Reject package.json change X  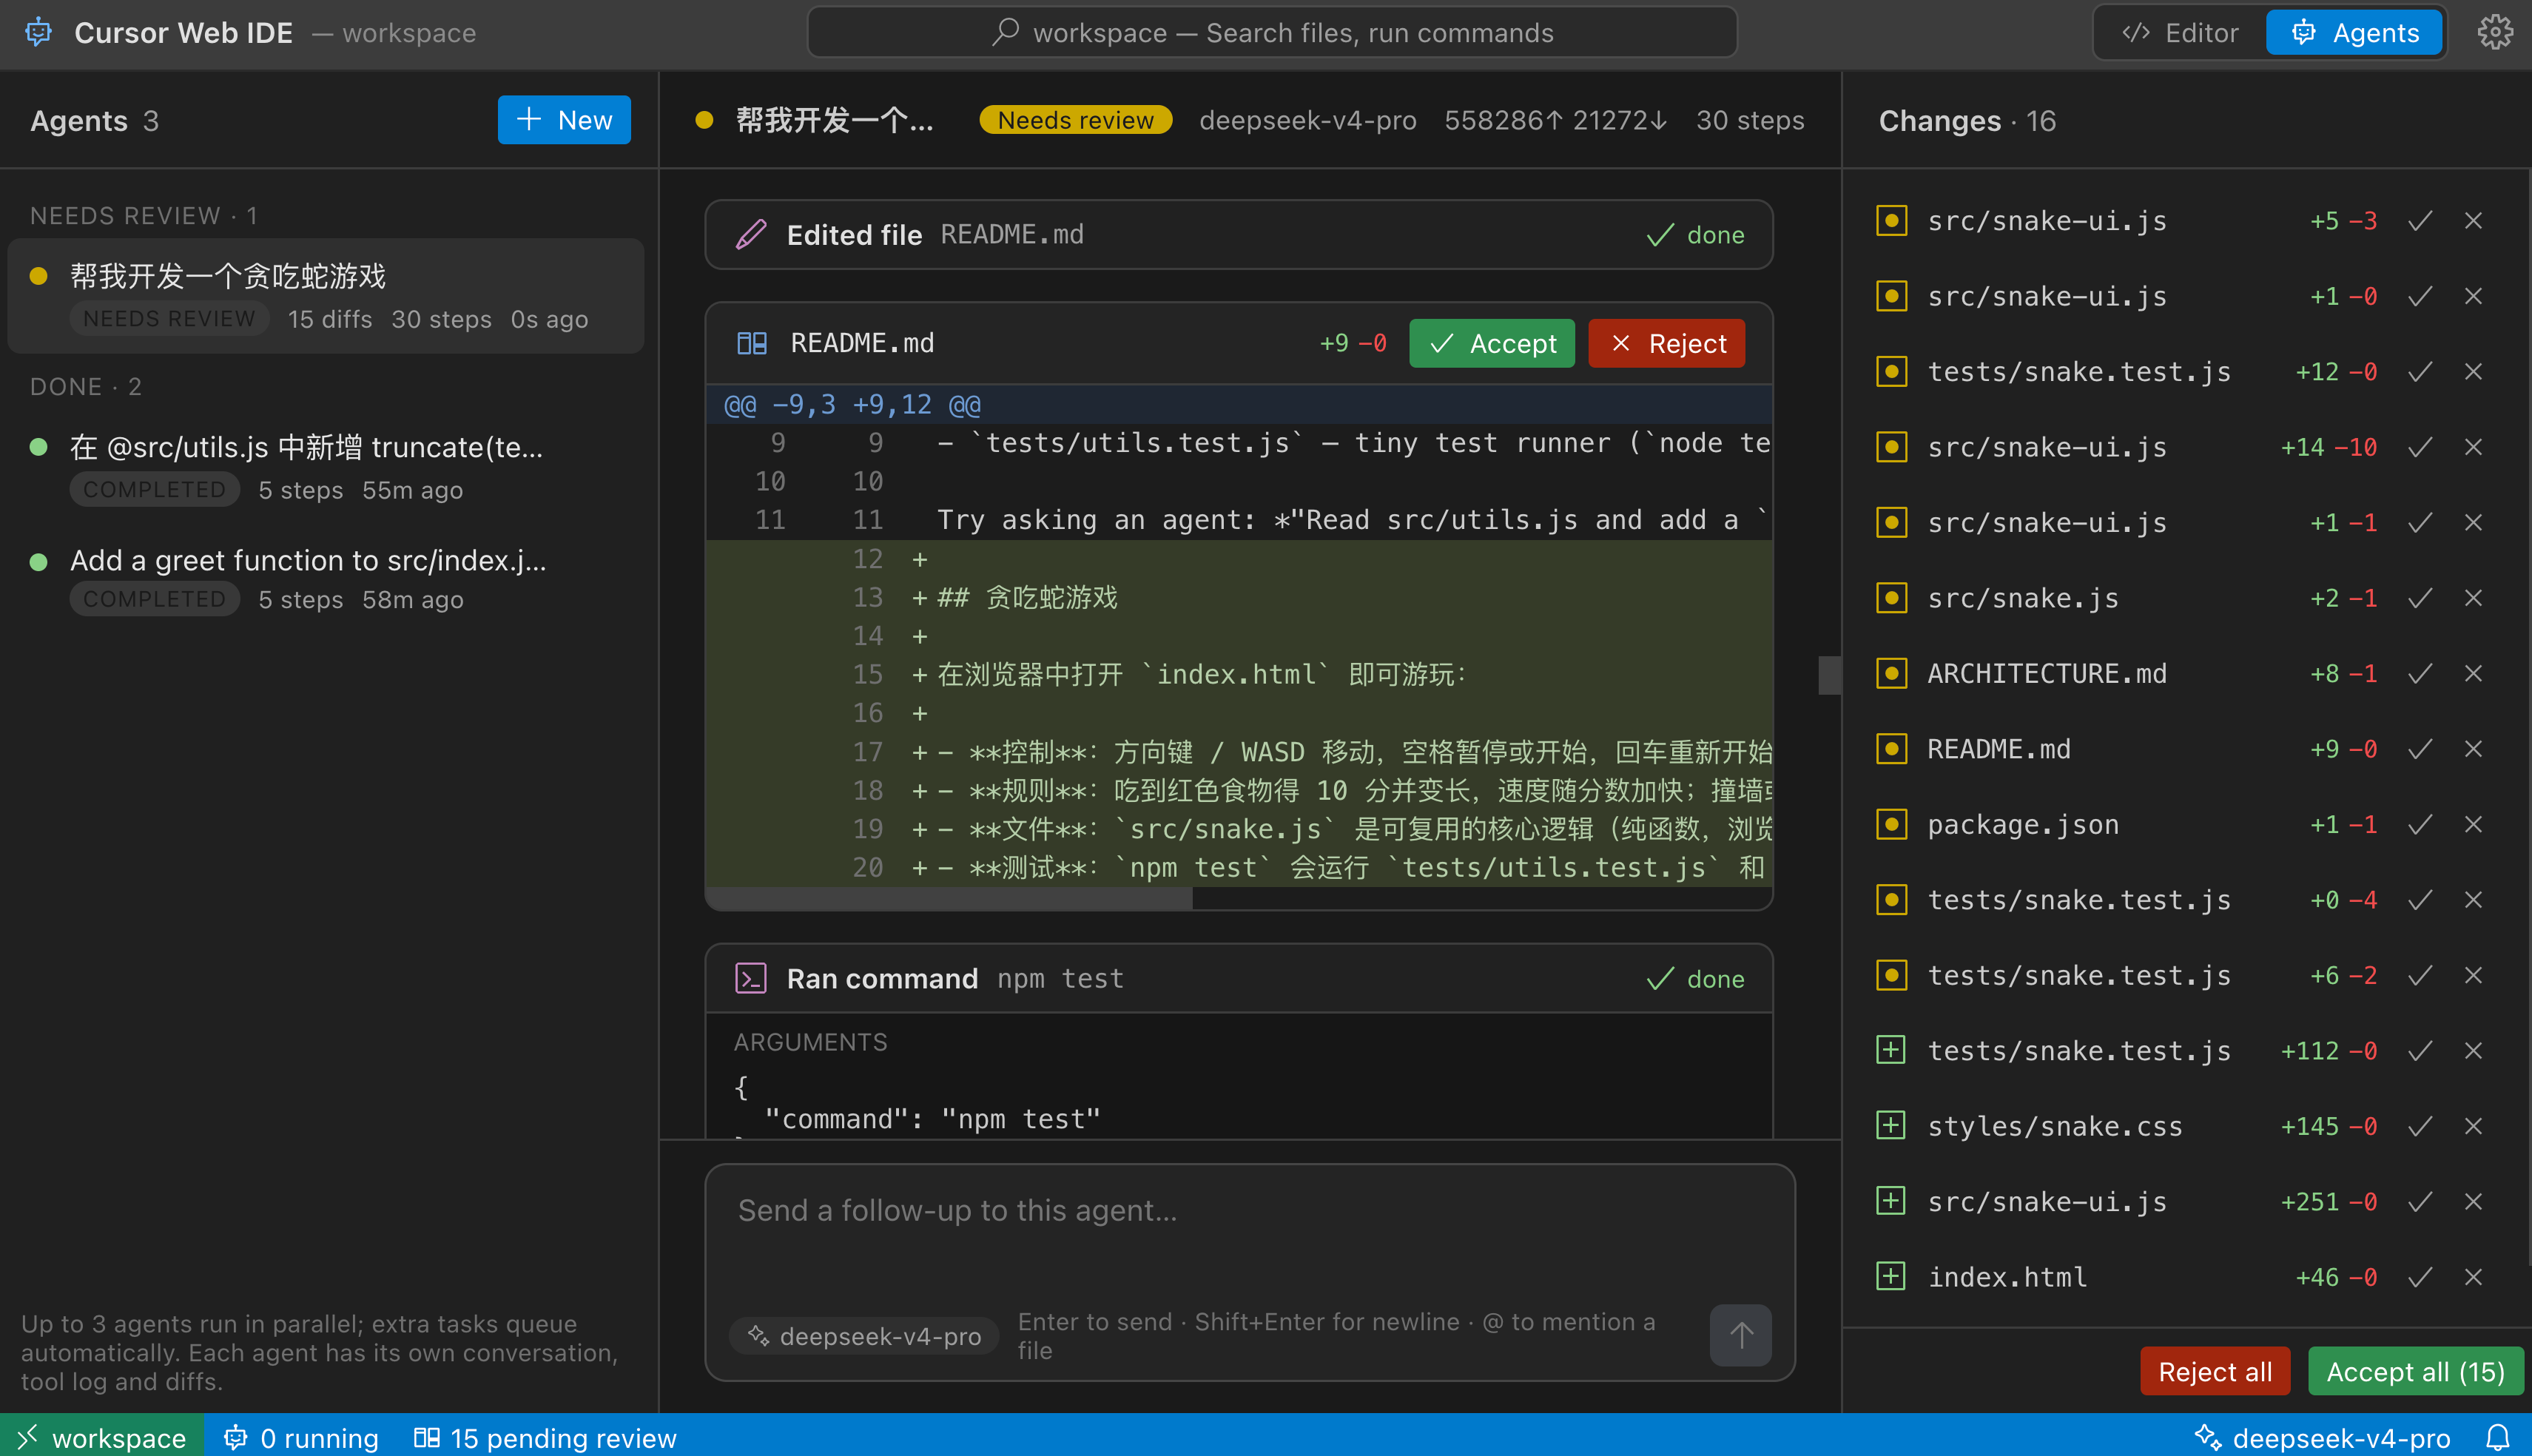click(2473, 824)
